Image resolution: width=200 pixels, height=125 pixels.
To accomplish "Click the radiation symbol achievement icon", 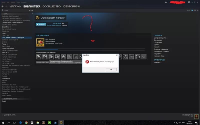I will [x=125, y=57].
